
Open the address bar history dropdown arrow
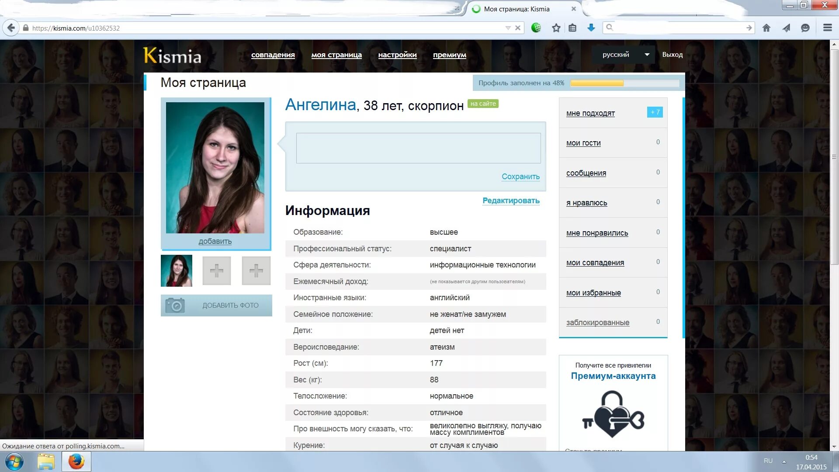(x=508, y=28)
